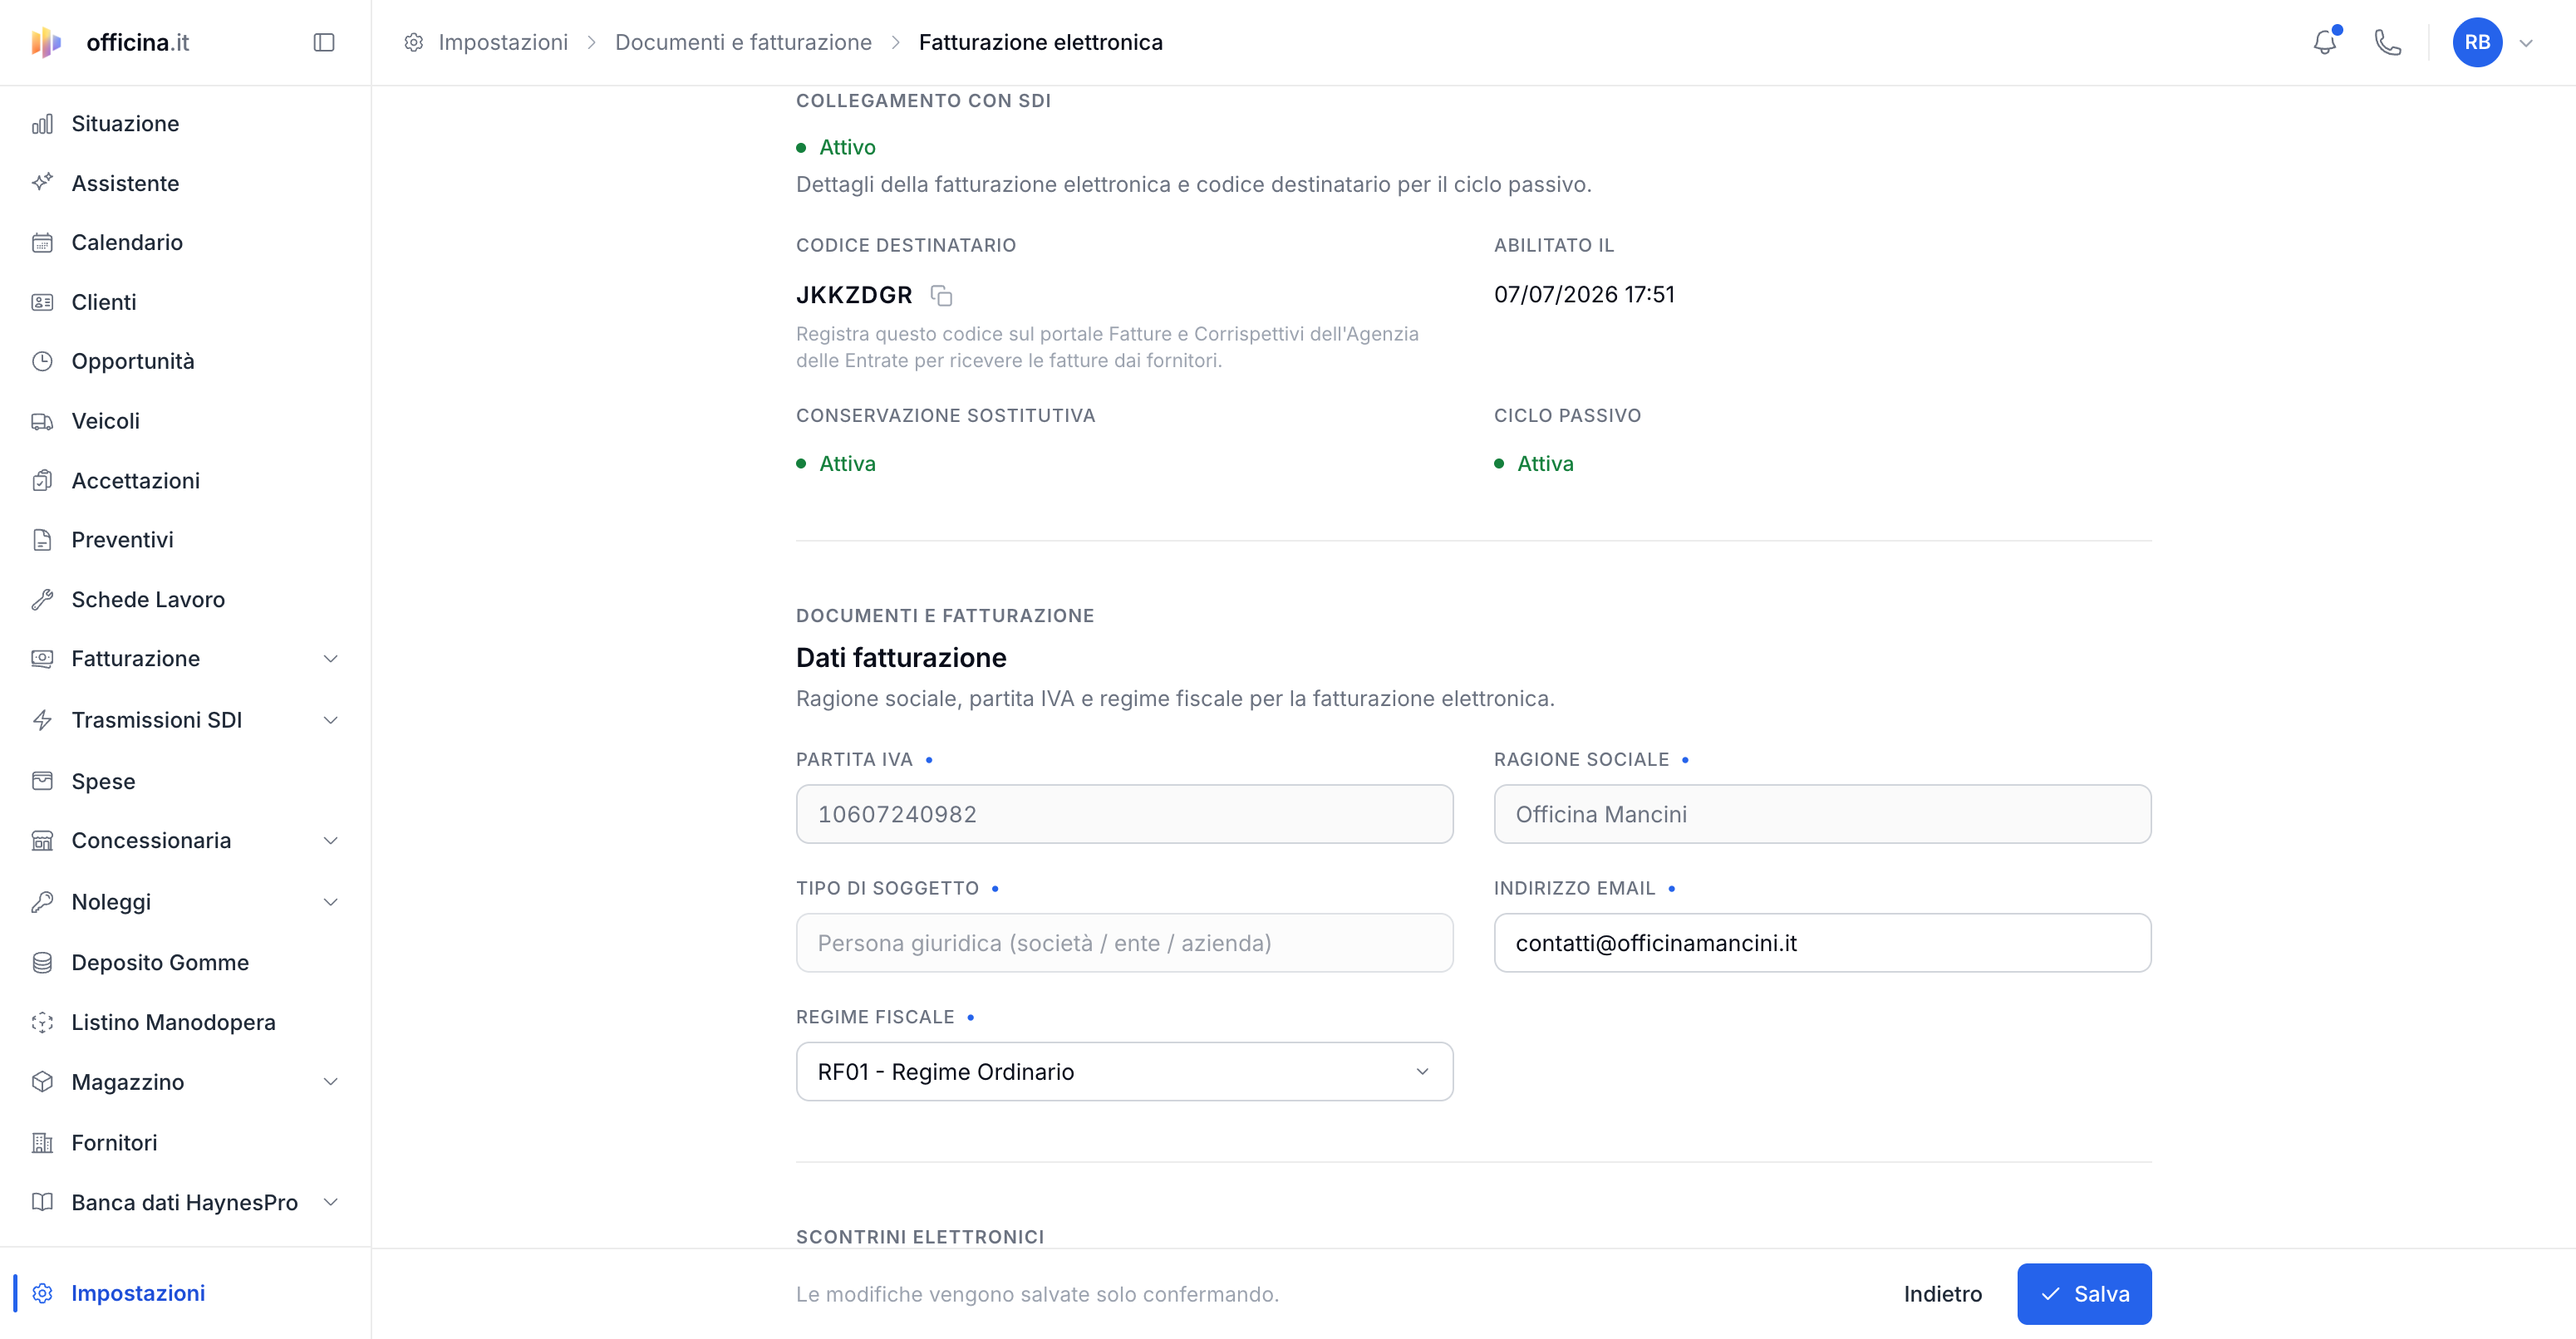Click the officina.it logo
The width and height of the screenshot is (2576, 1339).
pos(110,42)
